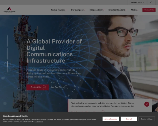Screen dimensions: 158x126
Task: Go home via the American Tower logo
Action: tap(9, 10)
